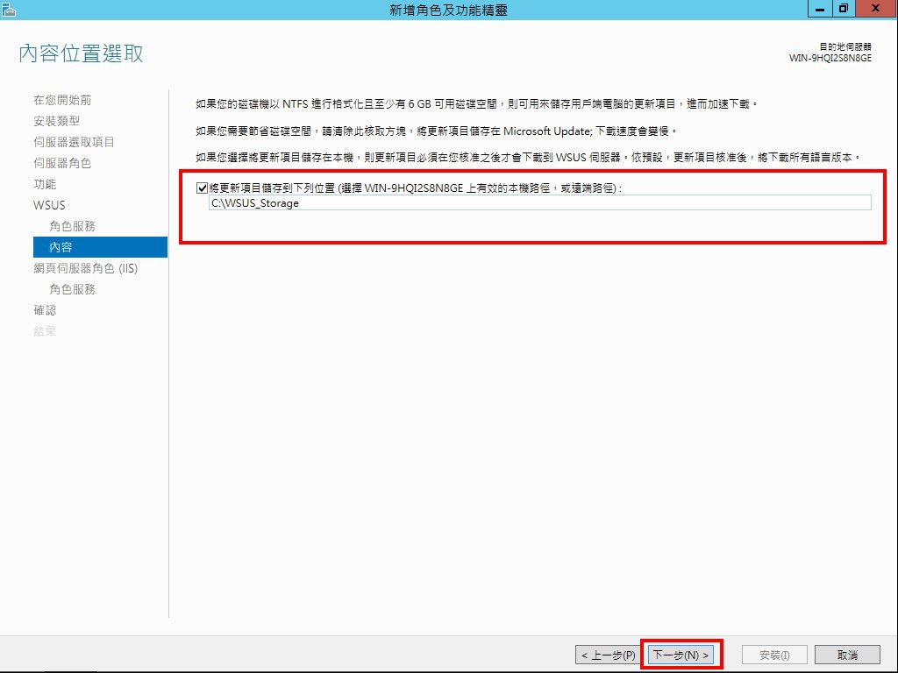Click destination server name WIN-9HQI2S8N8GE

click(x=830, y=58)
